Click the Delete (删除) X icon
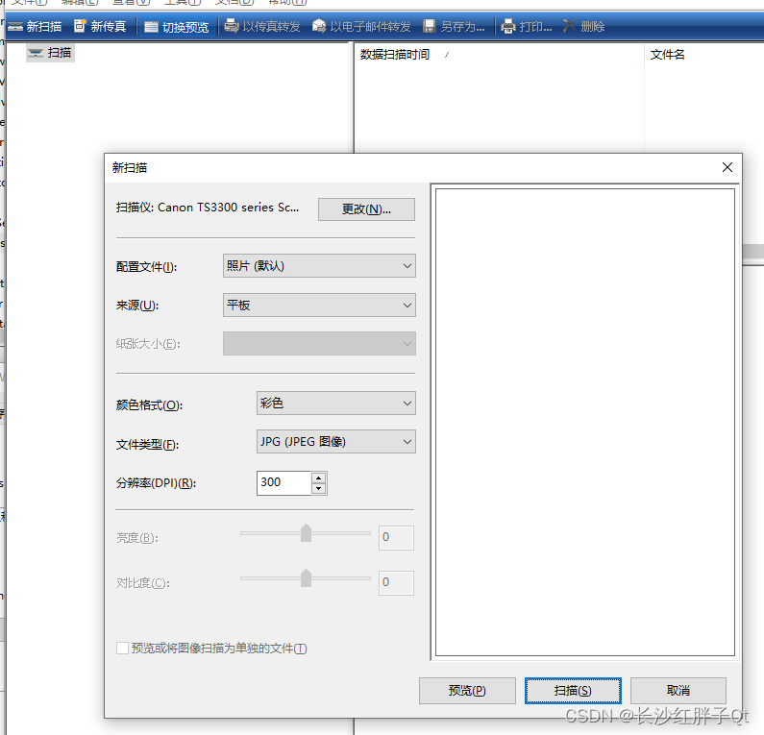 [569, 26]
